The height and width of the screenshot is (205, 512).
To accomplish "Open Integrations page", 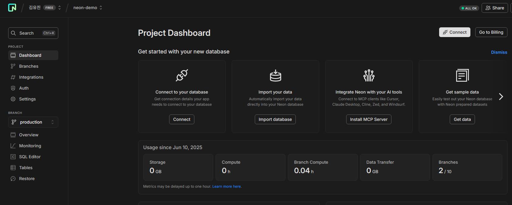I will [x=33, y=77].
